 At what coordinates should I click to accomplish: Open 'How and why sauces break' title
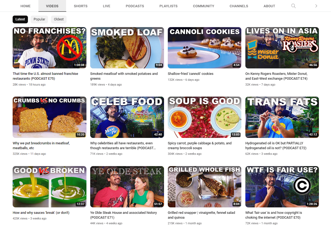pos(41,213)
